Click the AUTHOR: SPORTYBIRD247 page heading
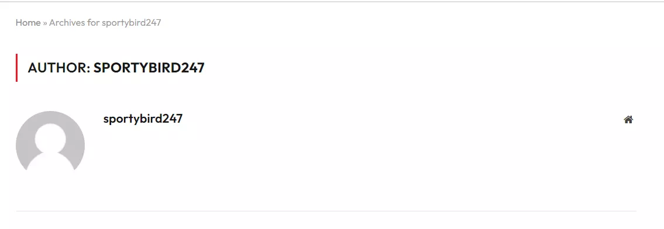This screenshot has height=229, width=664. [x=116, y=68]
